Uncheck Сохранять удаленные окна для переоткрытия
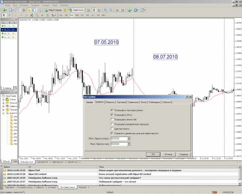242x194 pixels. 112,133
